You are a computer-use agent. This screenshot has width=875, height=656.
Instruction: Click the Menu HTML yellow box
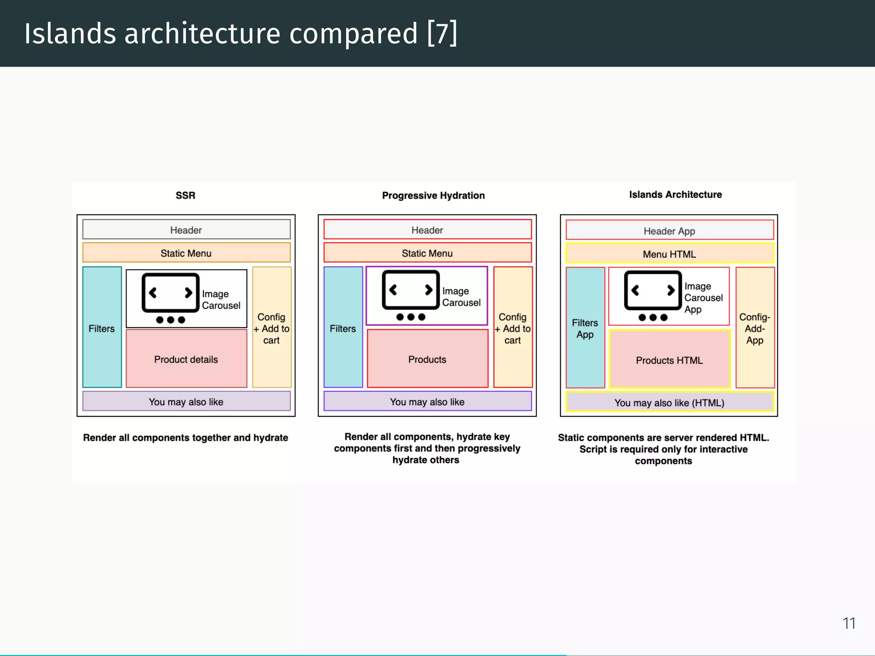tap(669, 254)
